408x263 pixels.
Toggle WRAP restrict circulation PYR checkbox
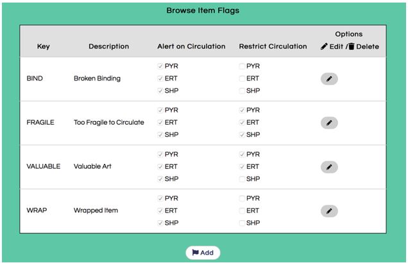(x=242, y=199)
